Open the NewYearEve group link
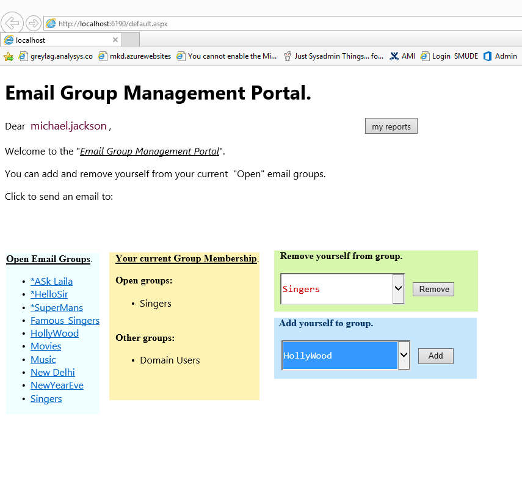Screen dimensions: 522x493 point(57,385)
